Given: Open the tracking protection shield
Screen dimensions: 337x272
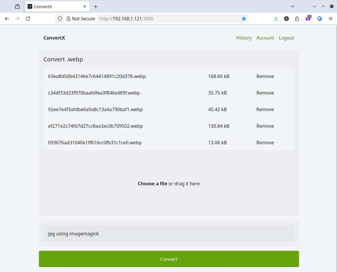Looking at the screenshot, I should [60, 18].
